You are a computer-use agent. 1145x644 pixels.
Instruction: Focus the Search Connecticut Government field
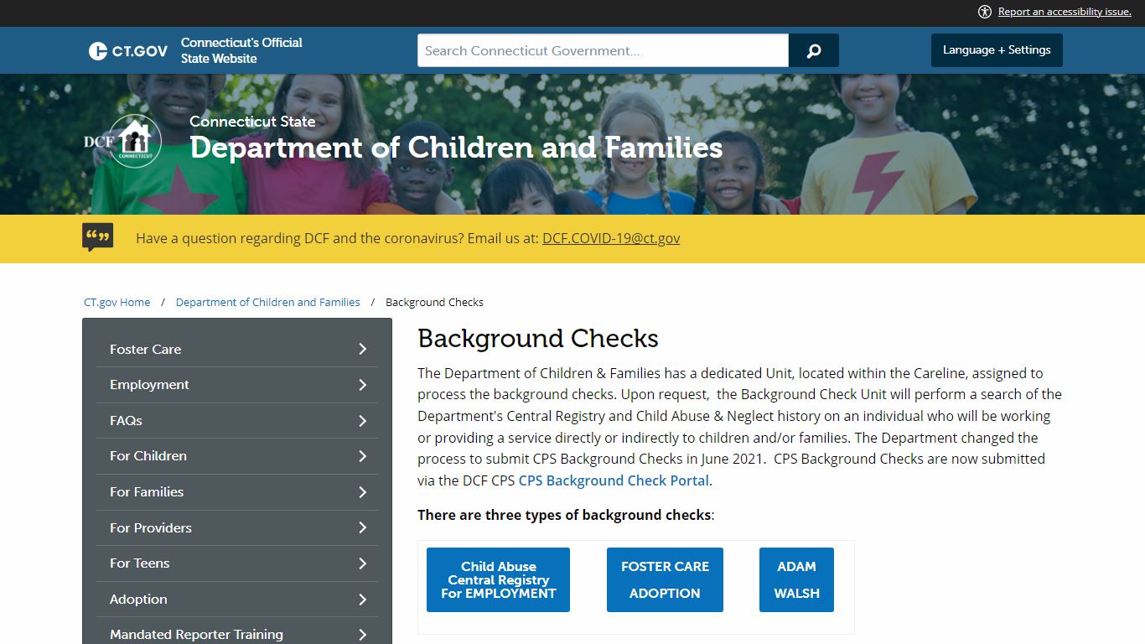603,50
